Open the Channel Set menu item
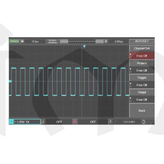 [142, 48]
